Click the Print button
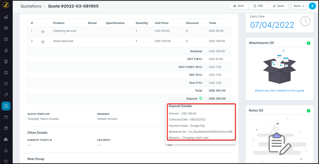 [239, 6]
